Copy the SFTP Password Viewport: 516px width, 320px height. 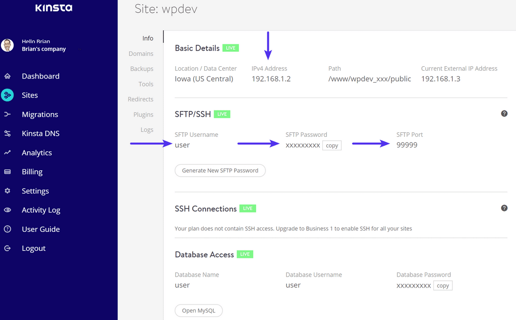click(x=332, y=145)
